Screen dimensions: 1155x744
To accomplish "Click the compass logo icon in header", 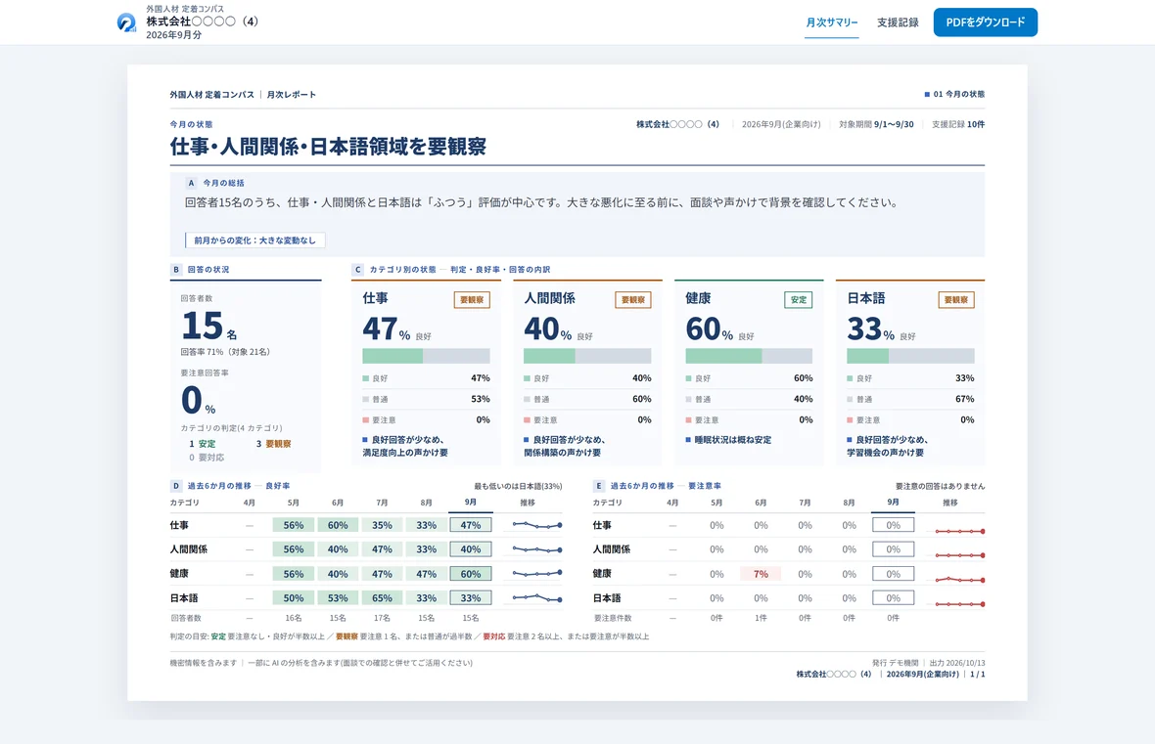I will pos(126,22).
